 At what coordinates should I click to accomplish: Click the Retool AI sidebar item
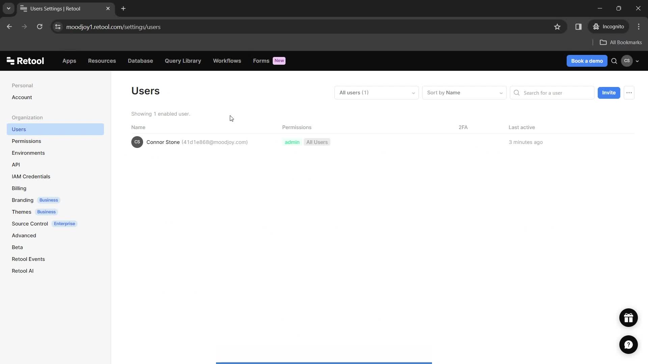23,271
